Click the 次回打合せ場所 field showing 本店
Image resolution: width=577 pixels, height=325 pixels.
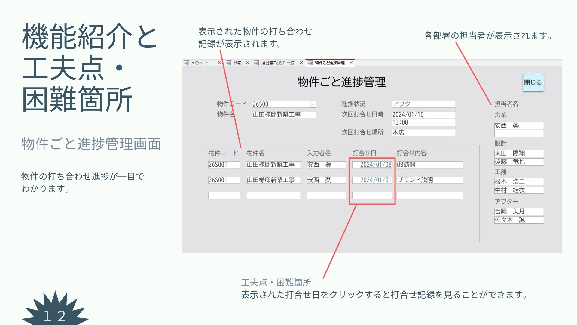coord(423,132)
